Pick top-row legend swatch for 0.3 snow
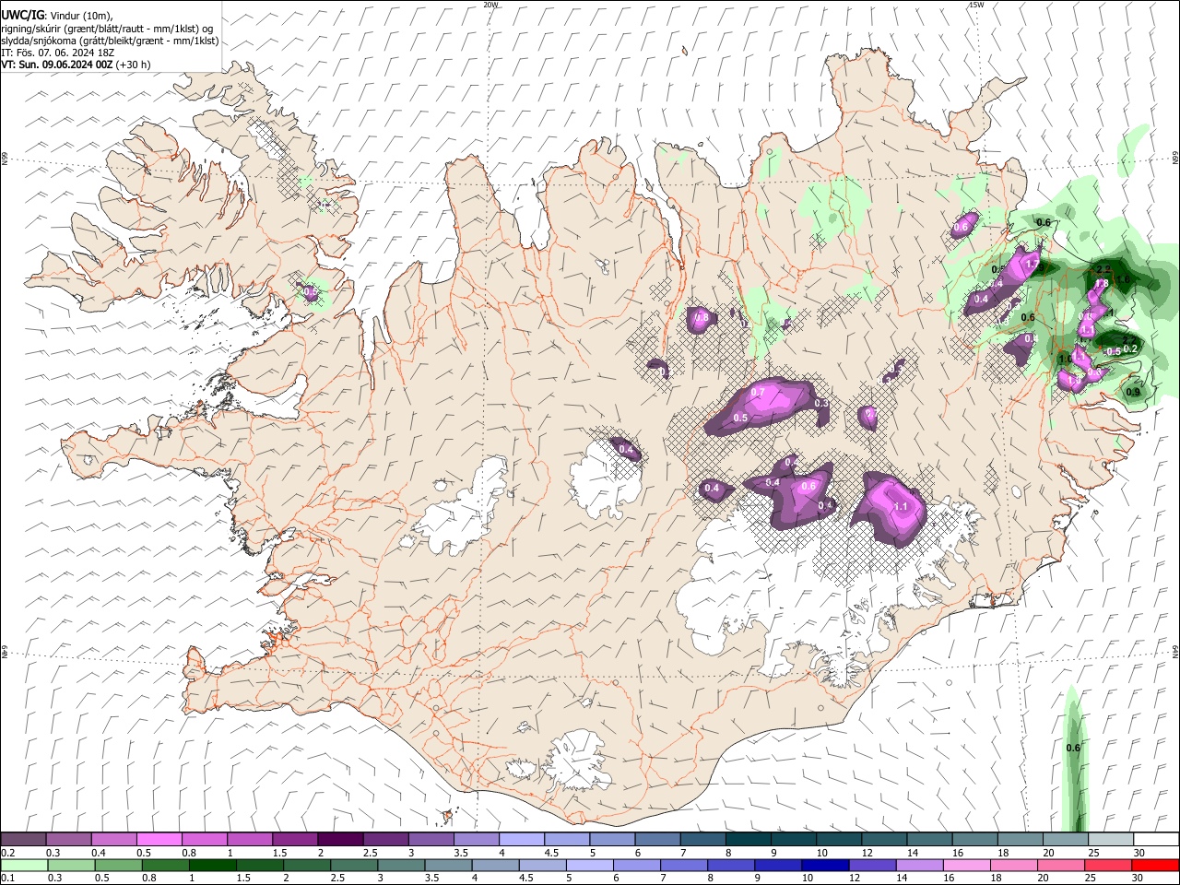This screenshot has width=1180, height=885. click(68, 840)
